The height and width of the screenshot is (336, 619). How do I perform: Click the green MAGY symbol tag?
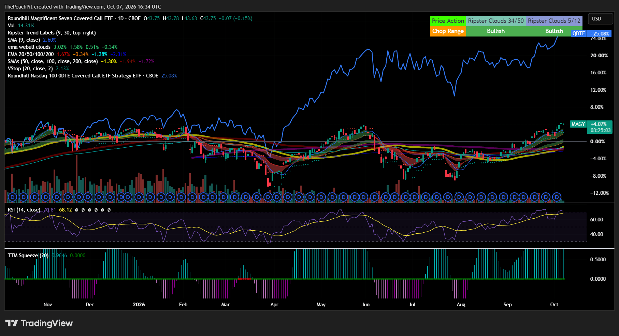pos(578,124)
